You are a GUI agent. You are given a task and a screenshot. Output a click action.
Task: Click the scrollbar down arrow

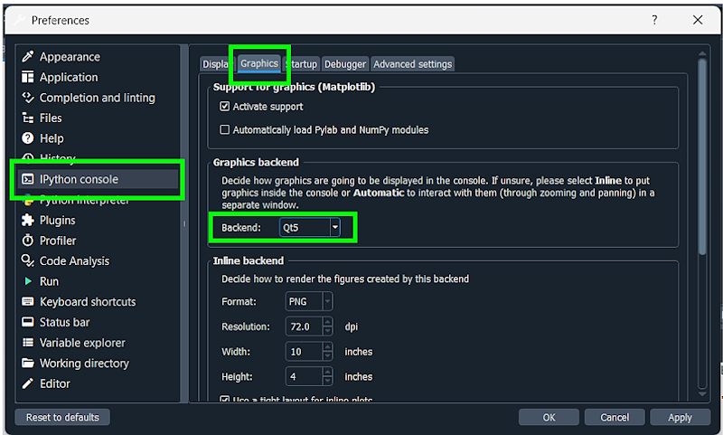[702, 394]
